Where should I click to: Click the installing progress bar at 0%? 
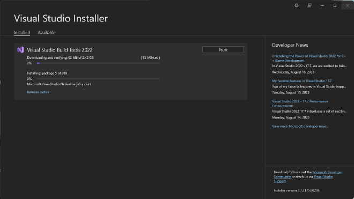pyautogui.click(x=99, y=79)
